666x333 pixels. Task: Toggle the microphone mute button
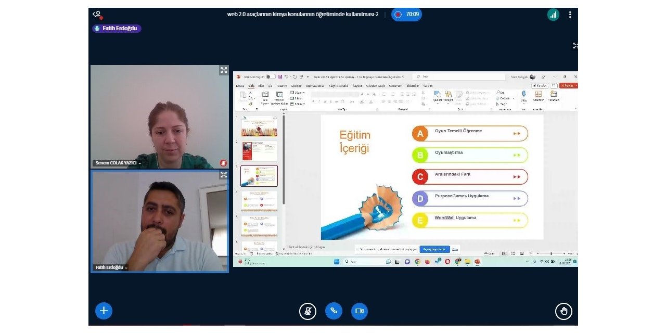pyautogui.click(x=308, y=311)
